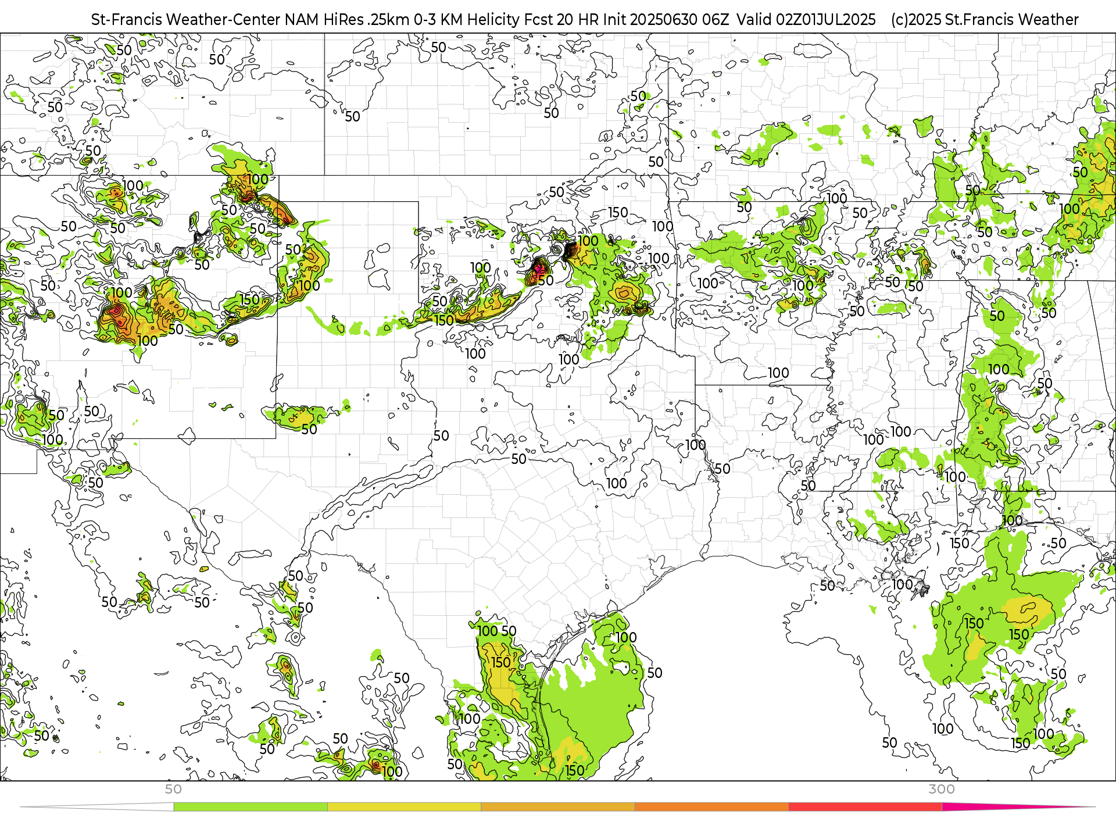Click the yellow segment of the color bar

[x=404, y=807]
